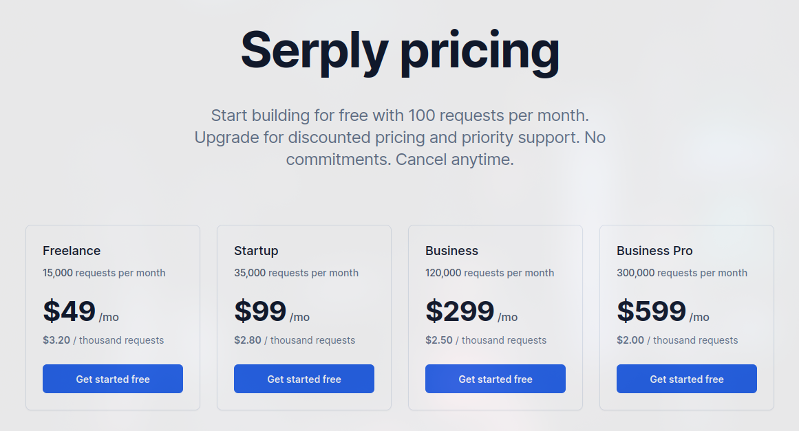Click the 300,000 requests per month text
Viewport: 799px width, 431px height.
click(681, 273)
